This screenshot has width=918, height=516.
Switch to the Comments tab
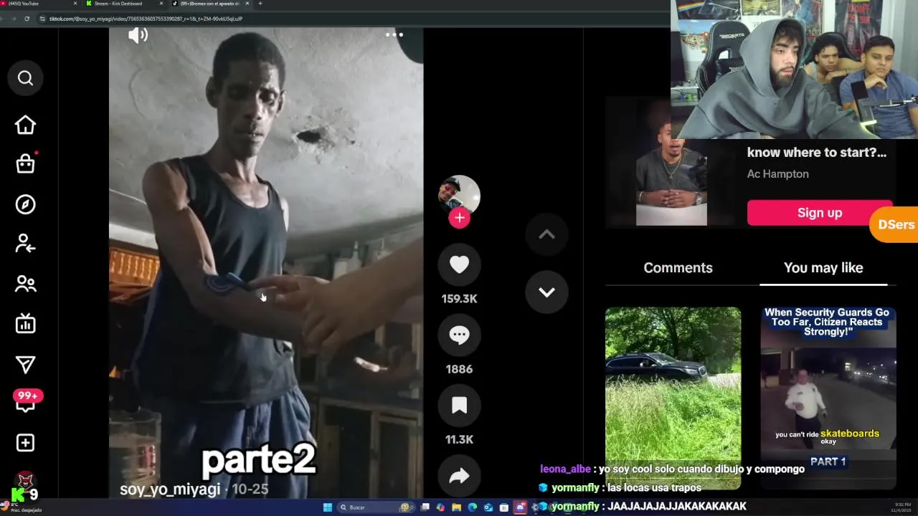pyautogui.click(x=678, y=267)
